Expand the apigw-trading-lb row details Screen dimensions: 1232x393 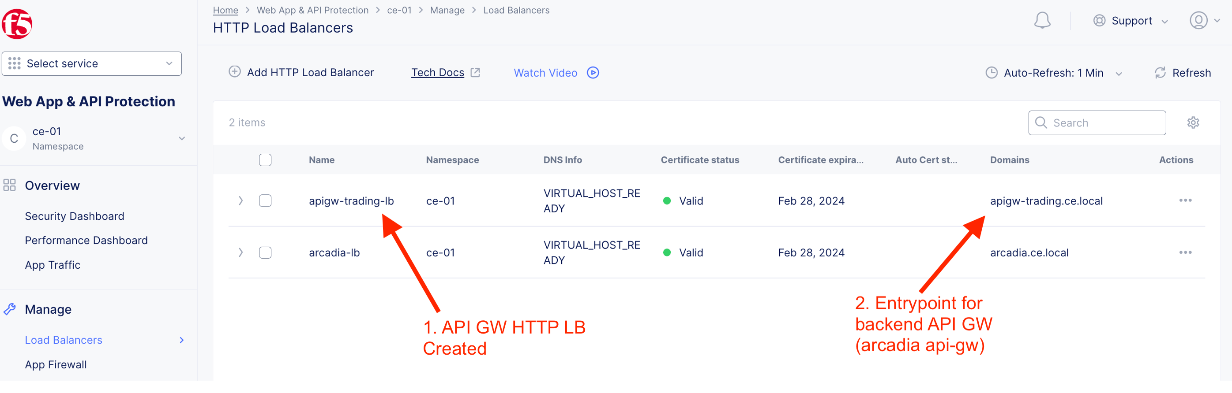point(240,200)
